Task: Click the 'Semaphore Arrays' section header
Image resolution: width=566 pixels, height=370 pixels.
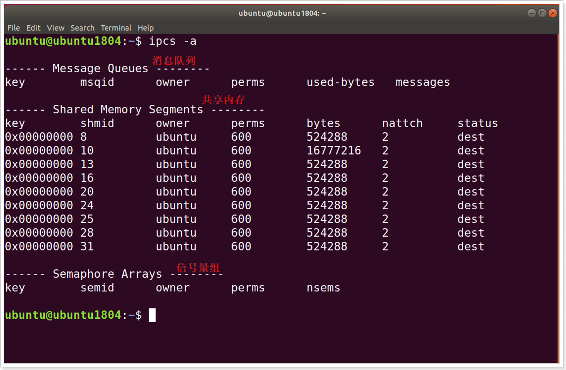Action: tap(107, 274)
